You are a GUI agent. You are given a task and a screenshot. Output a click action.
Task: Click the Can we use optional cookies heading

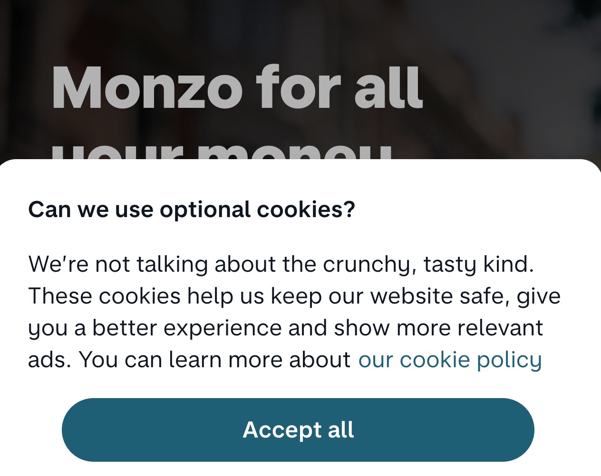pyautogui.click(x=192, y=208)
